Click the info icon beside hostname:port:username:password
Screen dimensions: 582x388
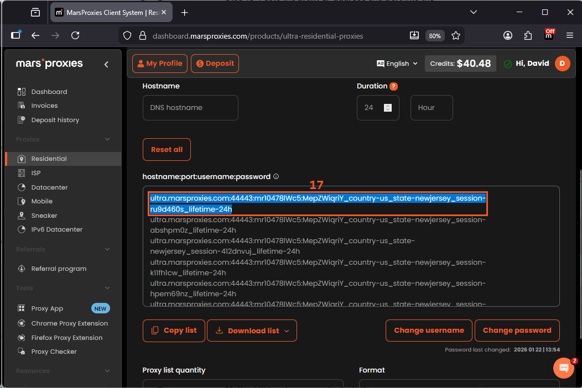276,176
